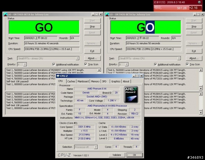Click Exit in the left ORTHOS window
The height and width of the screenshot is (160, 205).
coord(93,51)
